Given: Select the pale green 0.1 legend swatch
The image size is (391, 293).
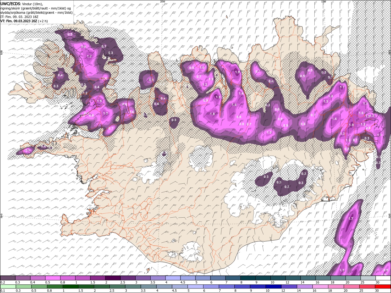Looking at the screenshot, I should click(8, 287).
